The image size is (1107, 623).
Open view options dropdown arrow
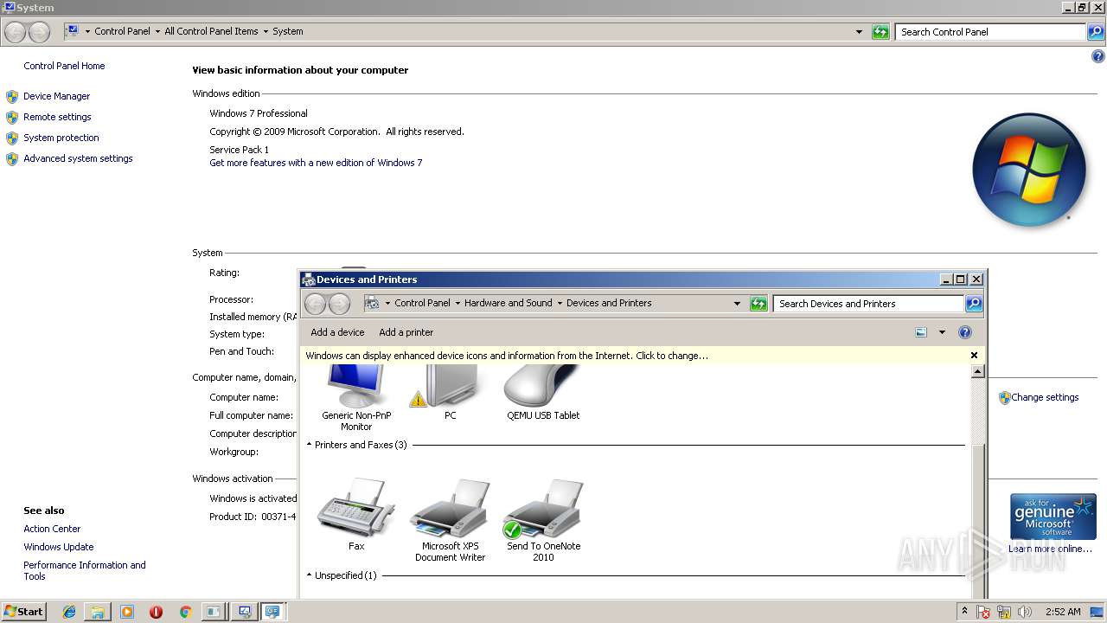(942, 332)
